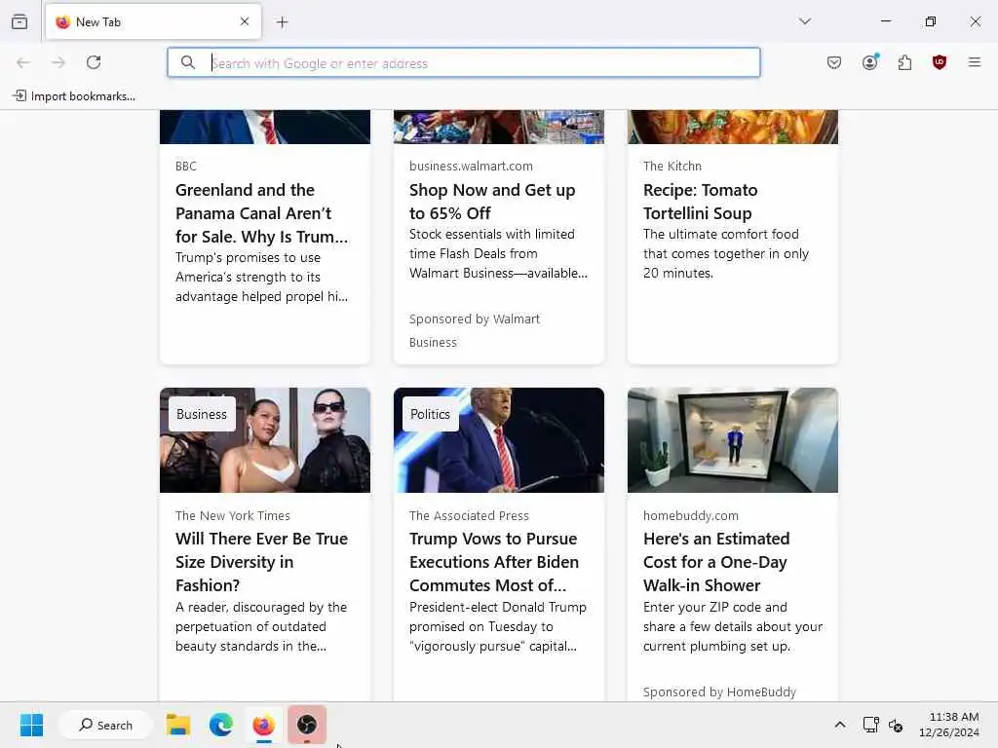Open Trump Vows to Pursue Executions article
This screenshot has height=748, width=998.
pyautogui.click(x=494, y=562)
